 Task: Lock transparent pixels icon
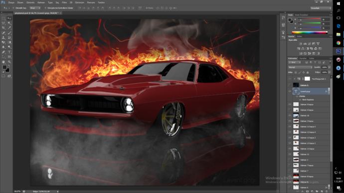point(296,72)
